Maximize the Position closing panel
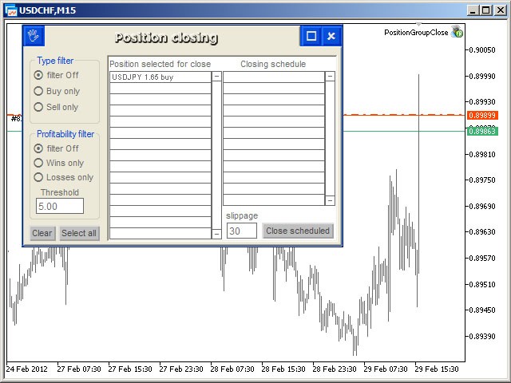The width and height of the screenshot is (511, 383). 311,36
